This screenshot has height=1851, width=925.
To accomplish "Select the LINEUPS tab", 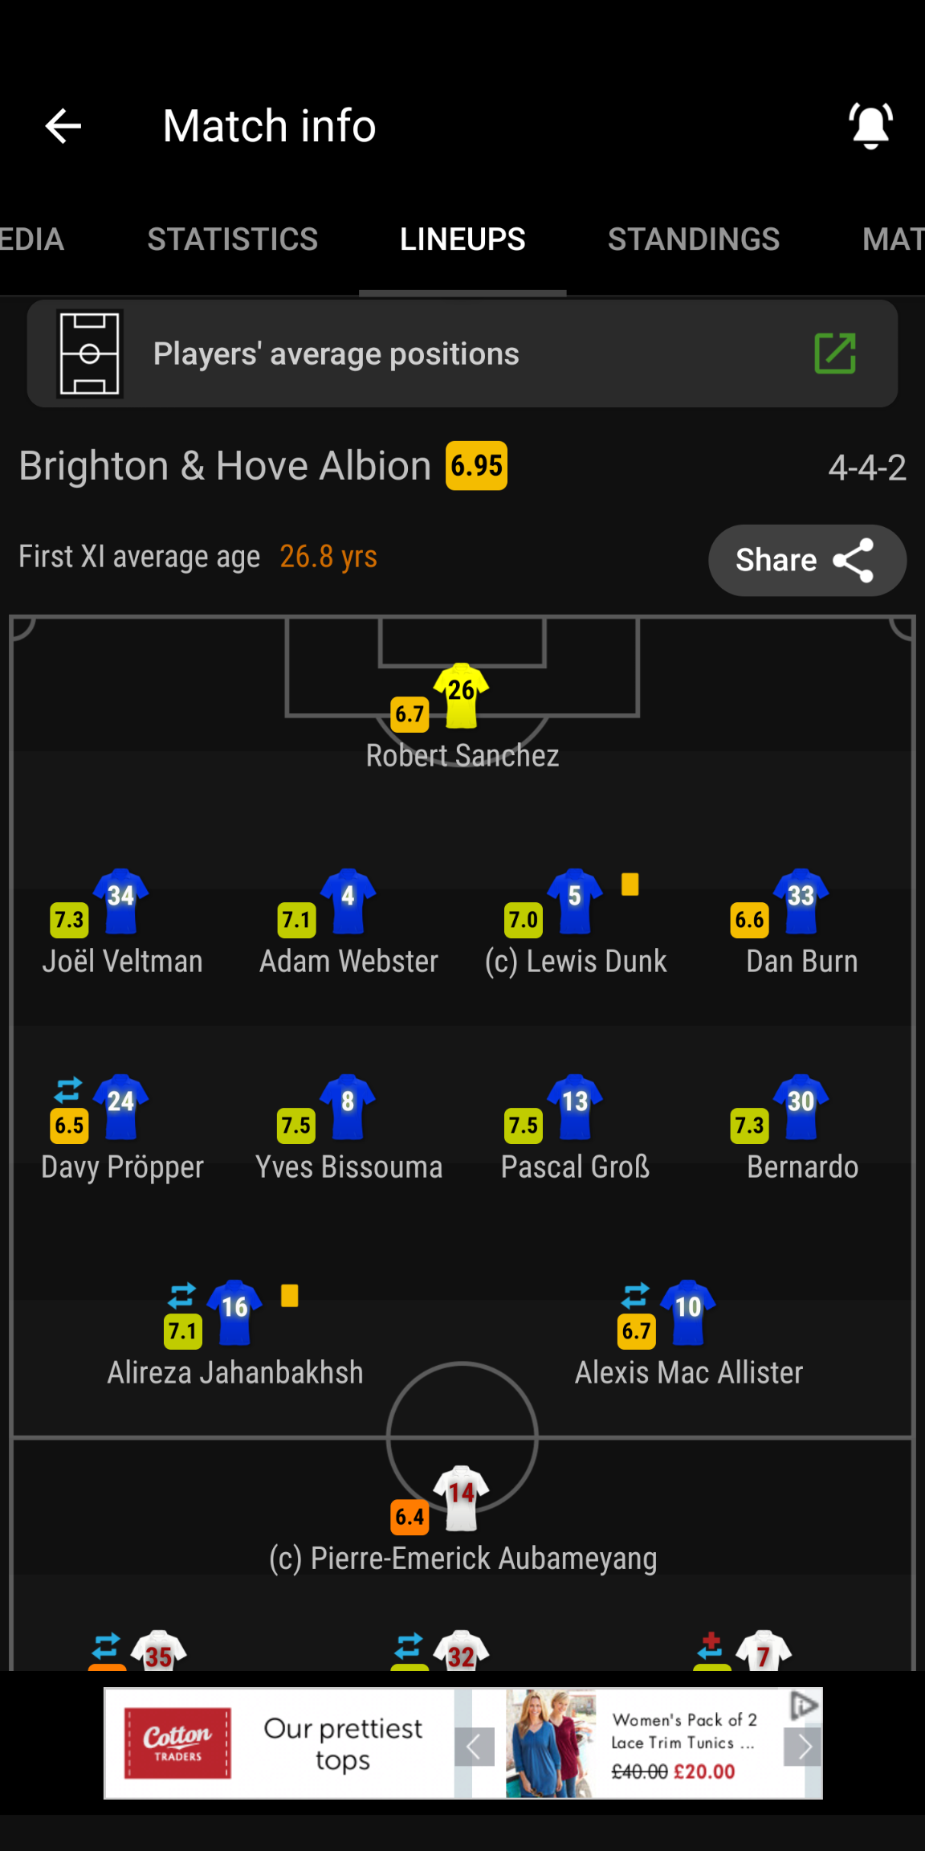I will [462, 239].
